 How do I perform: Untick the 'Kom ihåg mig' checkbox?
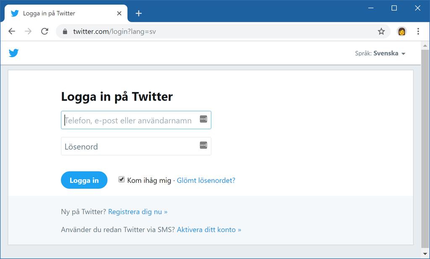[x=121, y=180]
